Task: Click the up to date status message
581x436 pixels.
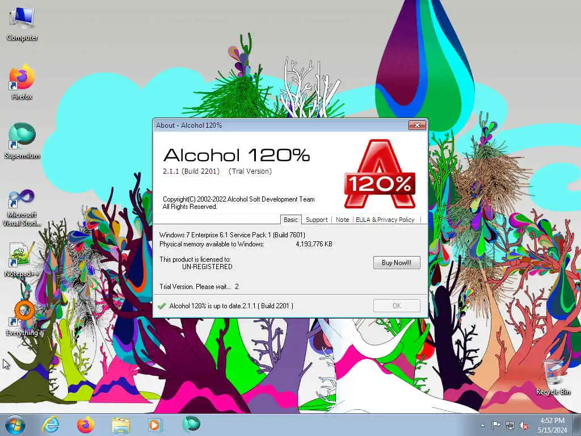Action: click(231, 306)
